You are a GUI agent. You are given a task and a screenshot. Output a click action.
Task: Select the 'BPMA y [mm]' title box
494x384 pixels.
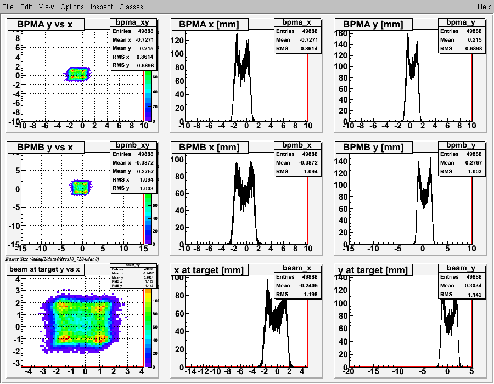[374, 24]
